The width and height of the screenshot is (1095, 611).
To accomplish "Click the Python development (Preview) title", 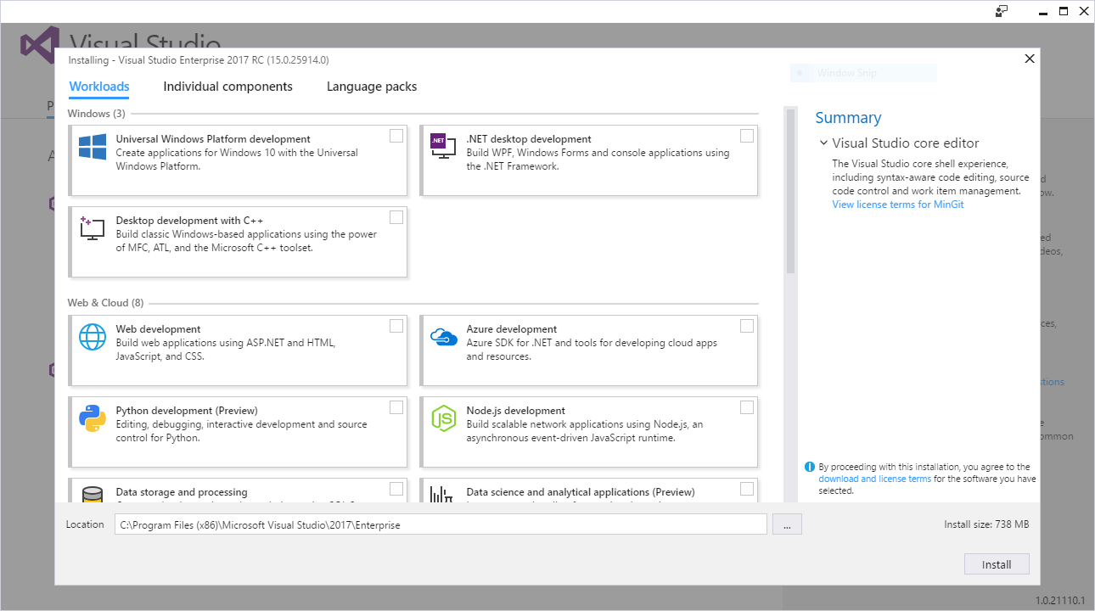I will [187, 411].
